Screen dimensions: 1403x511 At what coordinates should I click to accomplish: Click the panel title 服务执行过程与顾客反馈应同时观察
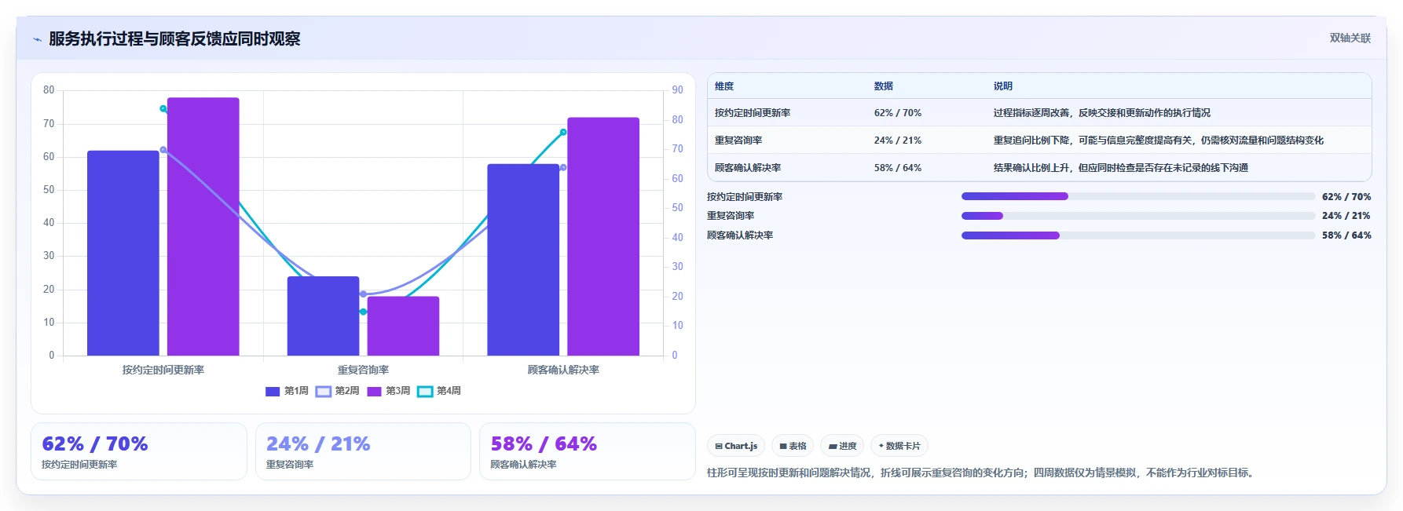[x=174, y=38]
